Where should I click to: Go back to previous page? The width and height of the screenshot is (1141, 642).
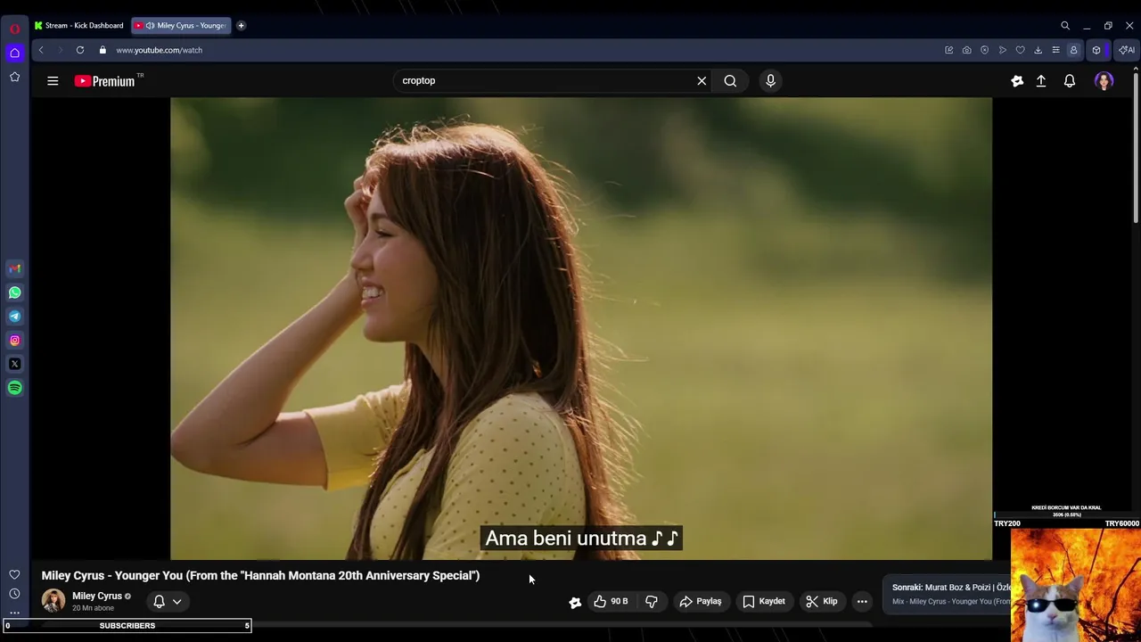coord(41,50)
